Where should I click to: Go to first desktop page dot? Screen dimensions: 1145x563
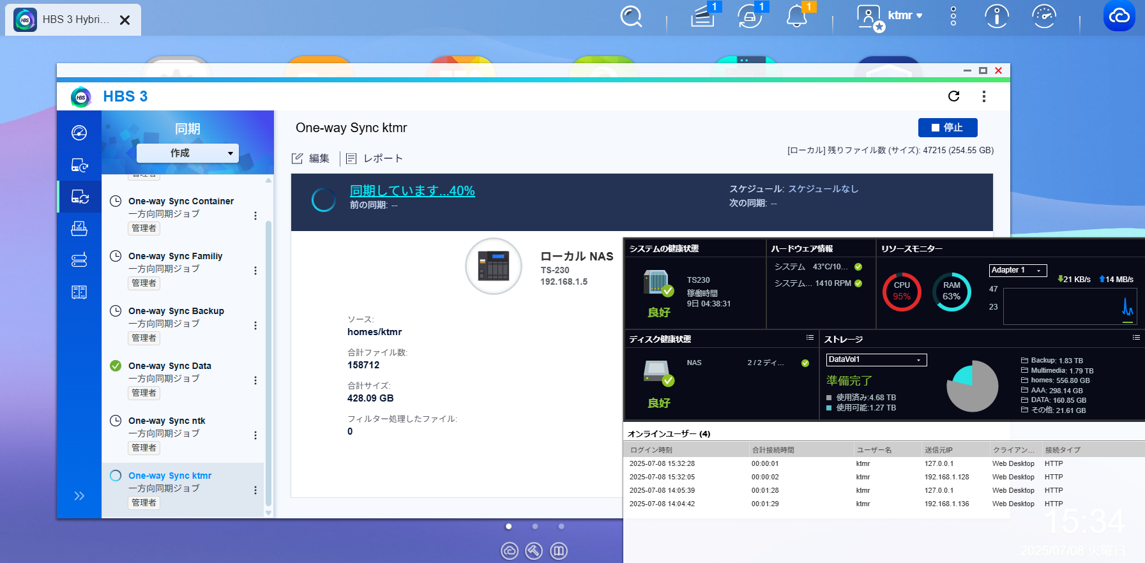pyautogui.click(x=508, y=527)
